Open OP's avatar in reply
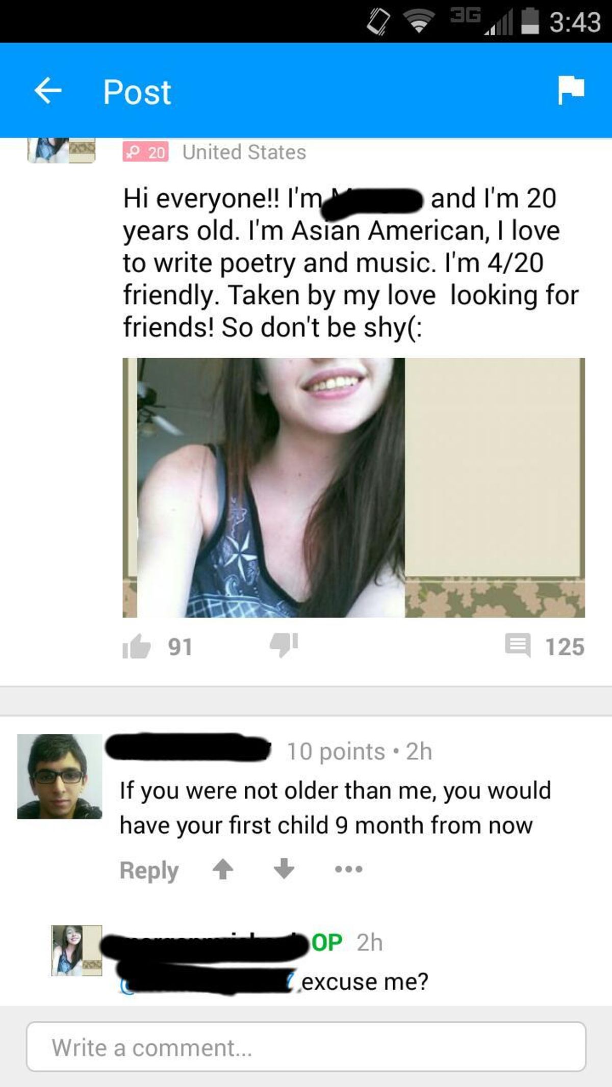This screenshot has height=1087, width=612. 76,950
